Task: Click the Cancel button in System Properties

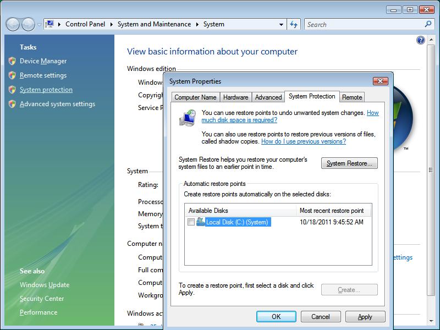Action: (321, 317)
